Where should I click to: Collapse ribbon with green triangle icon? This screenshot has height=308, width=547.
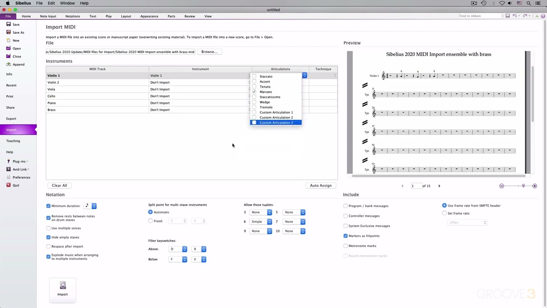[x=536, y=16]
